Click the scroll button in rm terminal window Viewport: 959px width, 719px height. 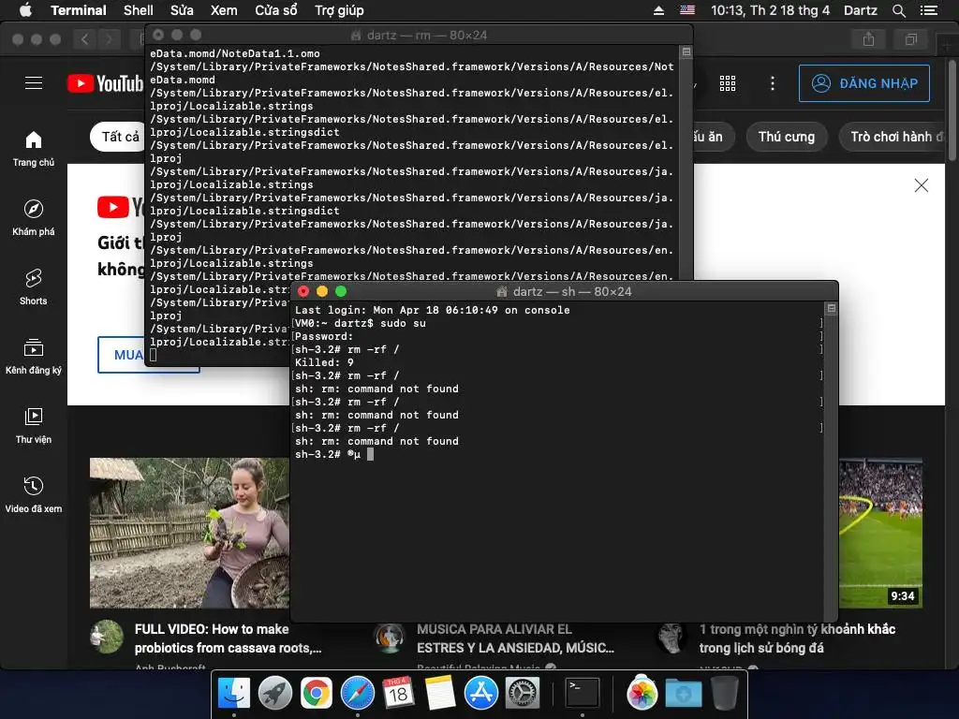tap(686, 52)
